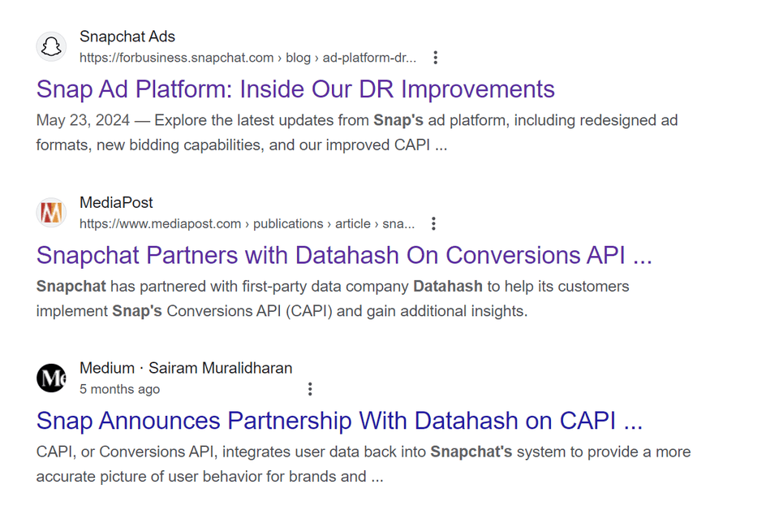The height and width of the screenshot is (519, 779).
Task: Click the www.mediapost.com breadcrumb URL
Action: click(x=247, y=224)
